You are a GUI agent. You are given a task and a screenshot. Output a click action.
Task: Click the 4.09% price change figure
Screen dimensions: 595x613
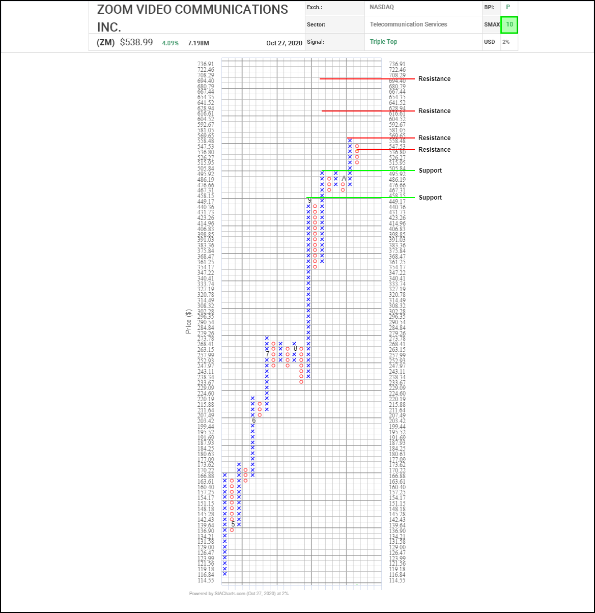coord(170,43)
